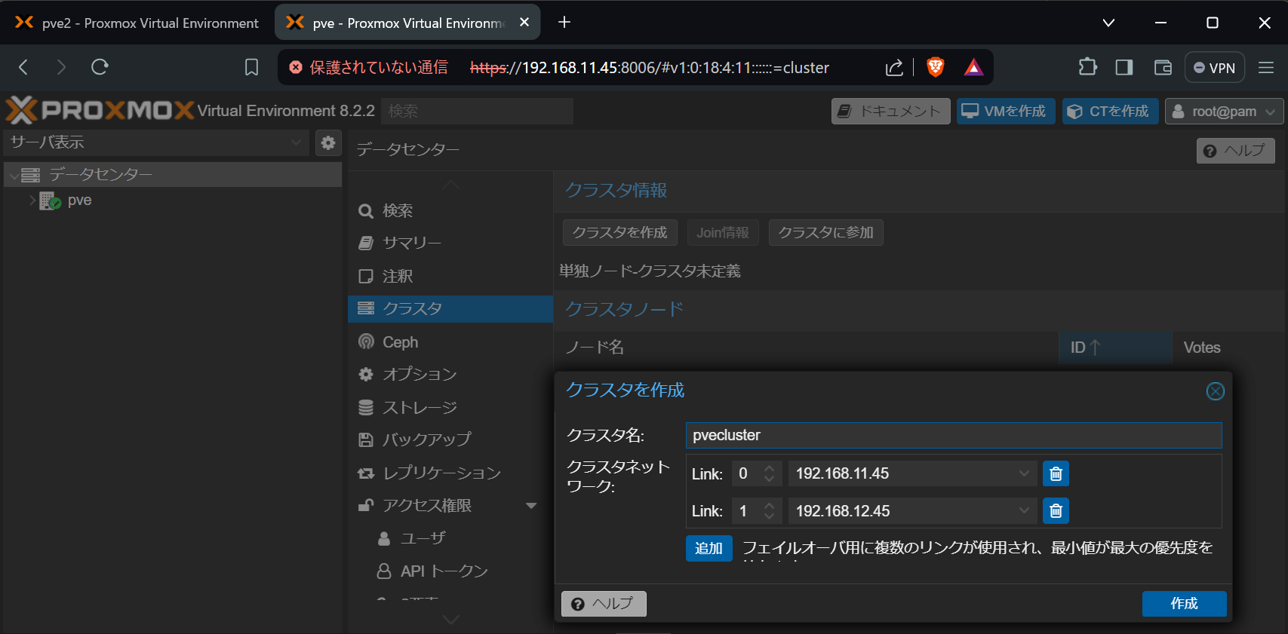Image resolution: width=1288 pixels, height=634 pixels.
Task: Open サマリー menu item
Action: click(x=450, y=243)
